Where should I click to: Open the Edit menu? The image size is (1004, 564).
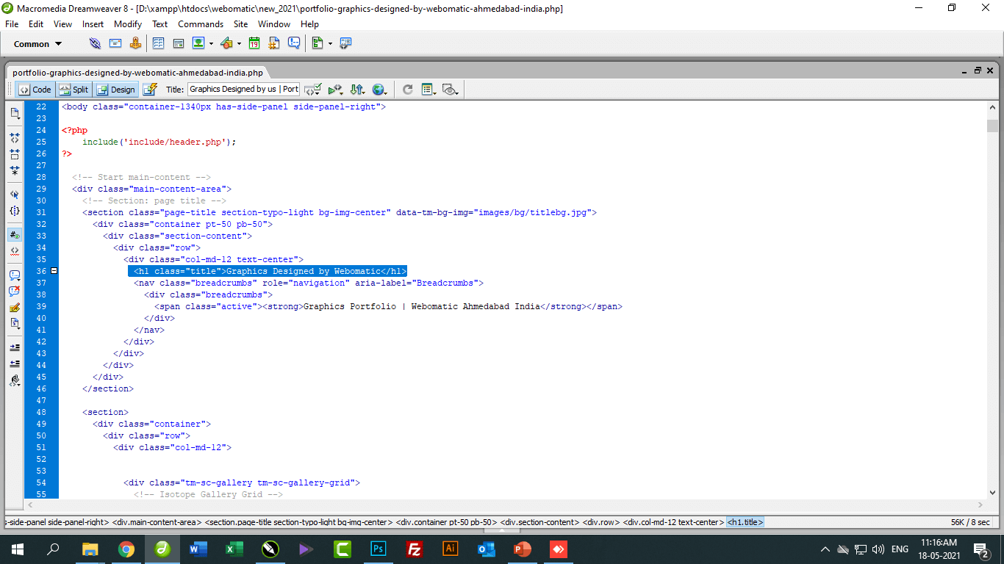(x=36, y=24)
